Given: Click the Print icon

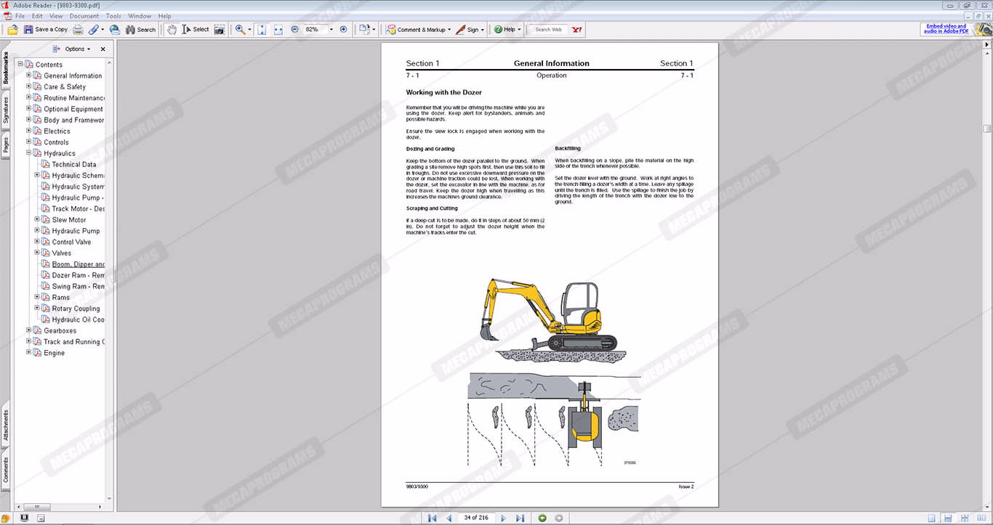Looking at the screenshot, I should [78, 30].
